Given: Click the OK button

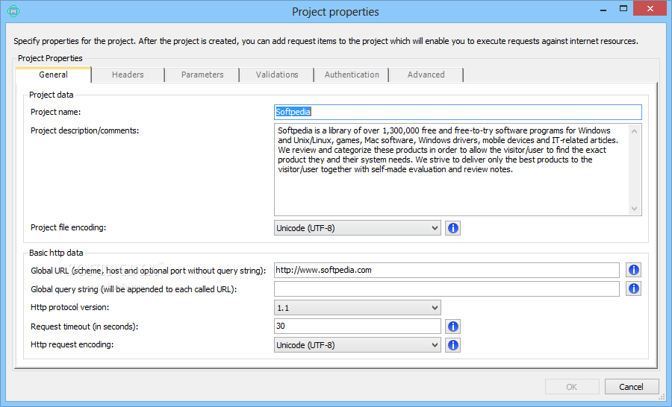Looking at the screenshot, I should [572, 387].
